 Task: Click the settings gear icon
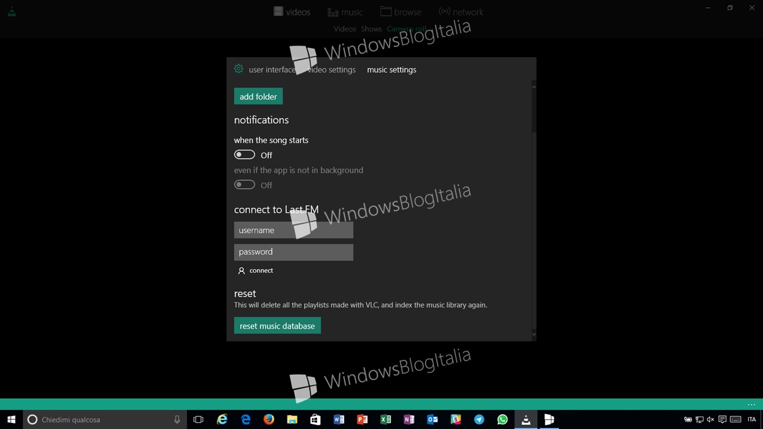coord(238,69)
